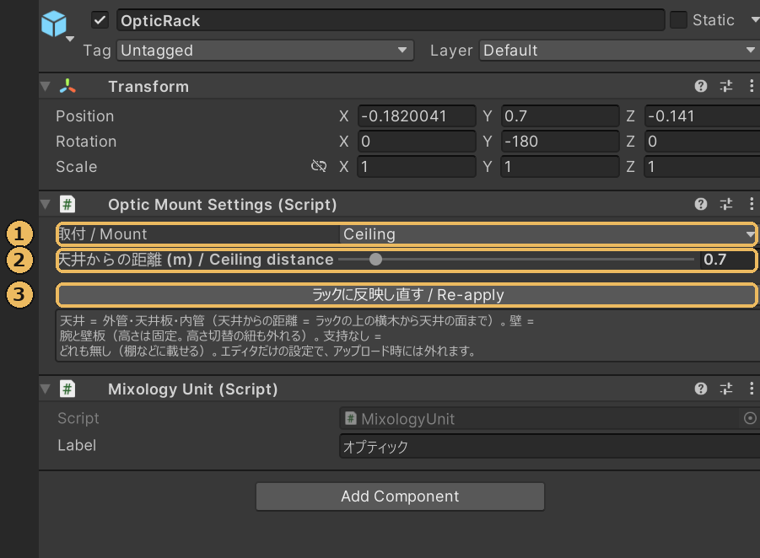The width and height of the screenshot is (760, 558).
Task: Click the Position label
Action: (x=85, y=116)
